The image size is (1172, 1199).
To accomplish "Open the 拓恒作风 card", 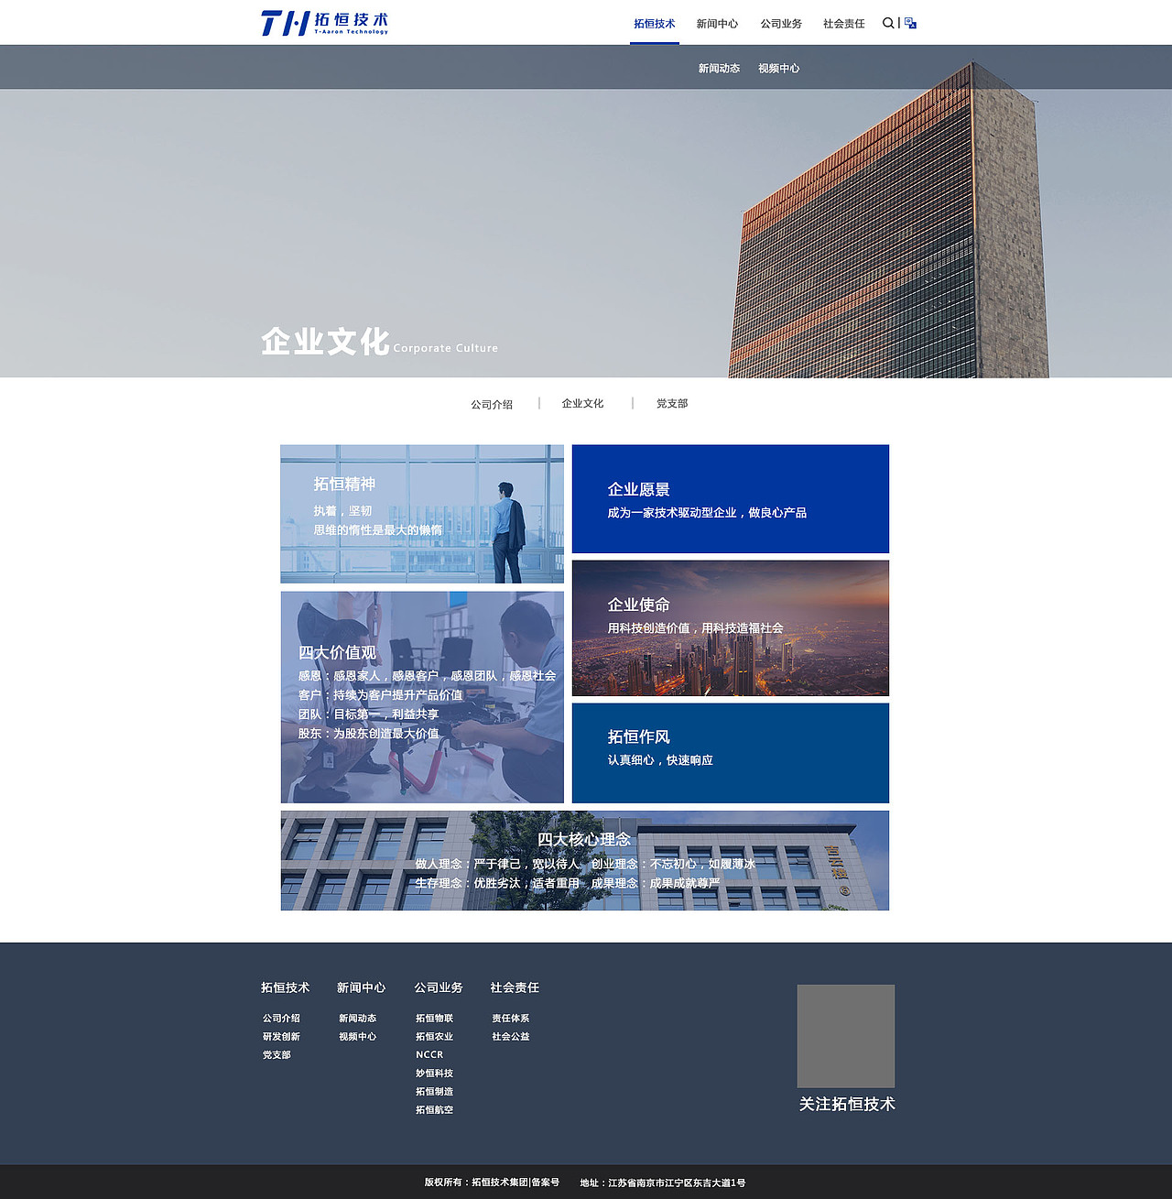I will point(731,753).
